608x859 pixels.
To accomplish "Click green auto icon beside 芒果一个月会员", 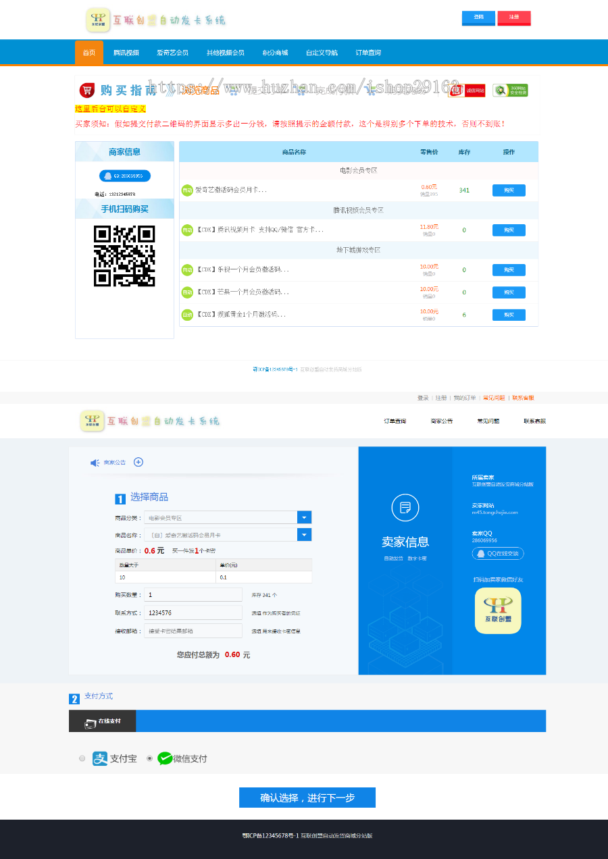I will 187,292.
